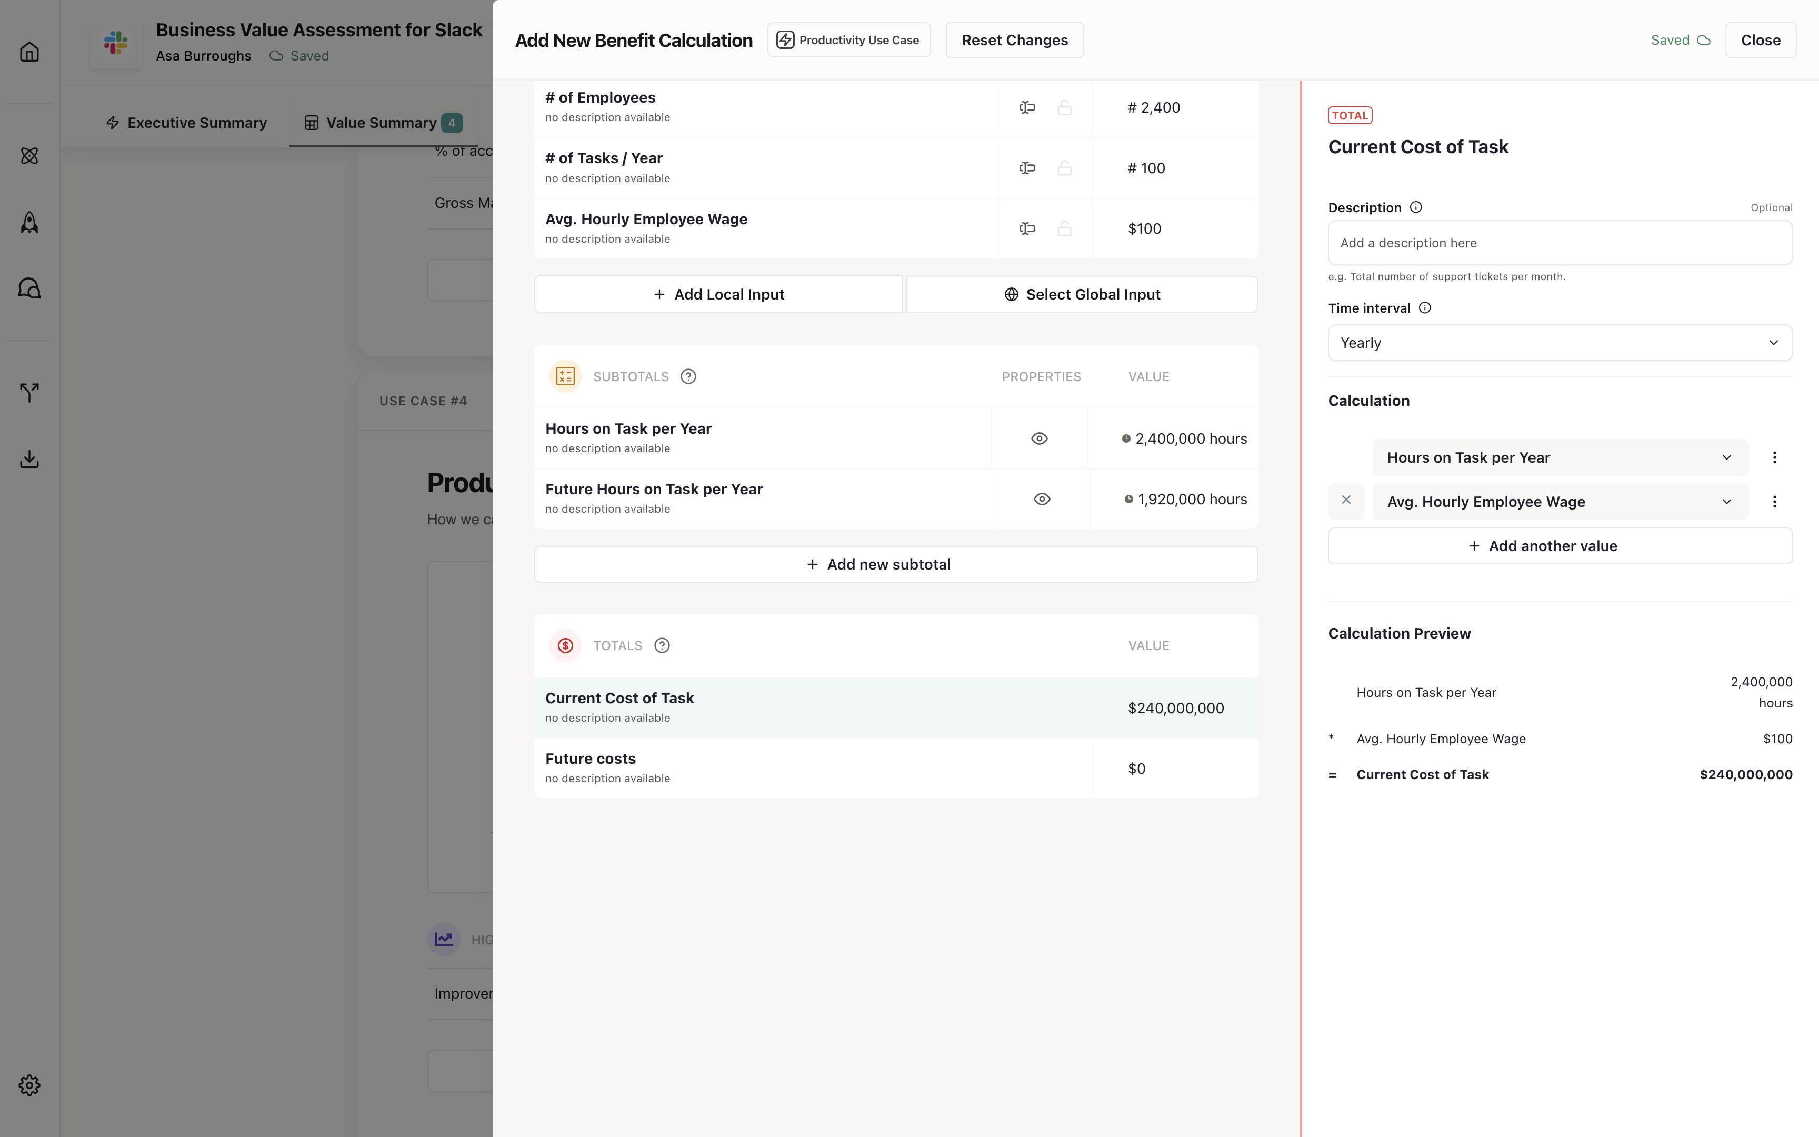Screen dimensions: 1819x1137
Task: Toggle the lock for Avg. Hourly Employee Wage
Action: coord(1064,228)
